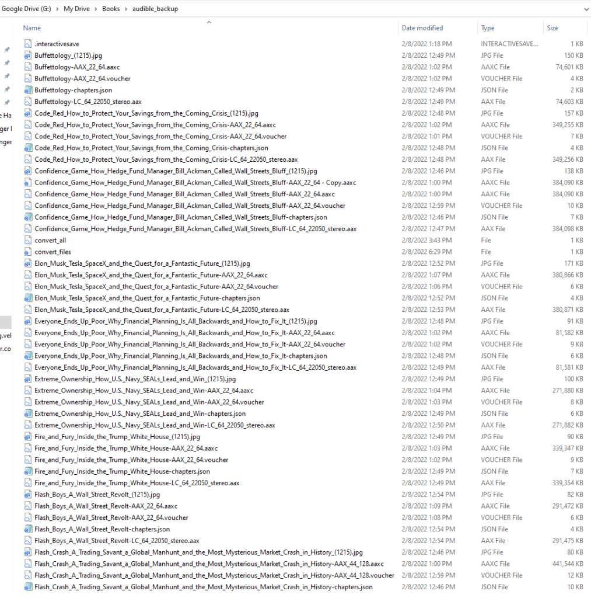The width and height of the screenshot is (591, 598).
Task: Sort files by the Size column header
Action: pyautogui.click(x=552, y=28)
